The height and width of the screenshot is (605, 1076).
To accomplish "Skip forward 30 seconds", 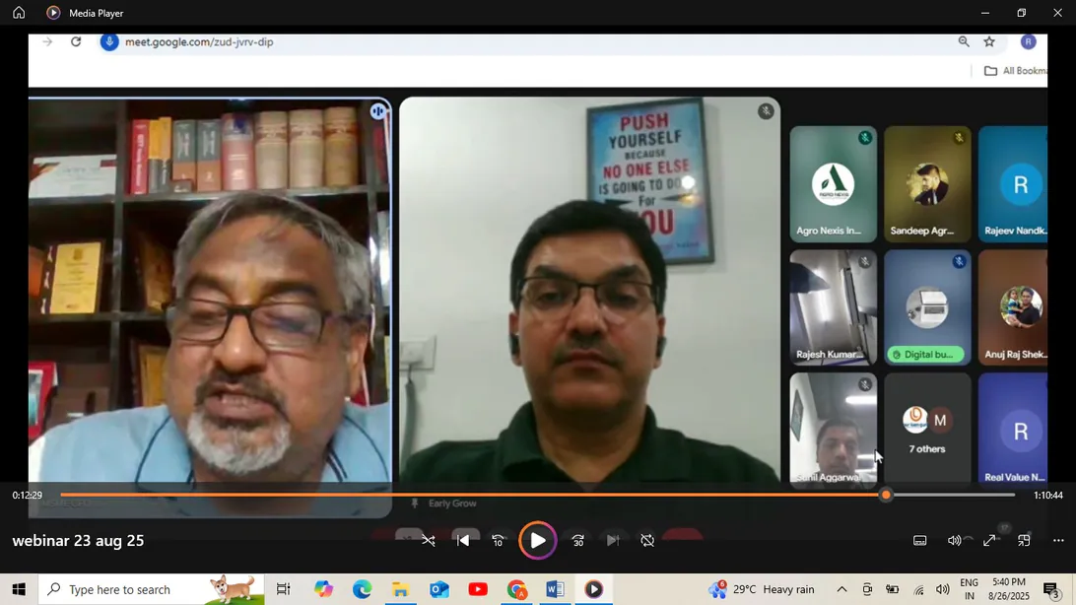I will tap(577, 541).
